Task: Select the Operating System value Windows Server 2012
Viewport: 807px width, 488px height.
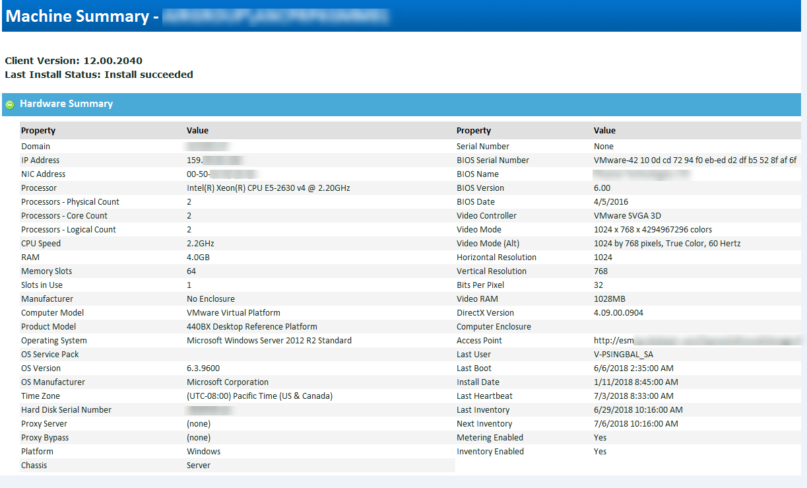Action: (x=269, y=340)
